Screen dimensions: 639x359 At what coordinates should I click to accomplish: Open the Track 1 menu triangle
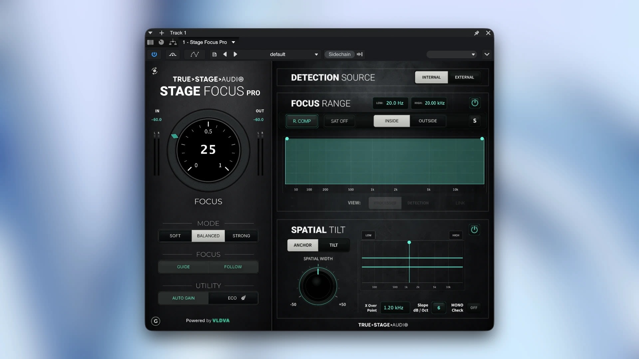150,33
